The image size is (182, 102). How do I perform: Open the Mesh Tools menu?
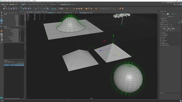[34, 2]
